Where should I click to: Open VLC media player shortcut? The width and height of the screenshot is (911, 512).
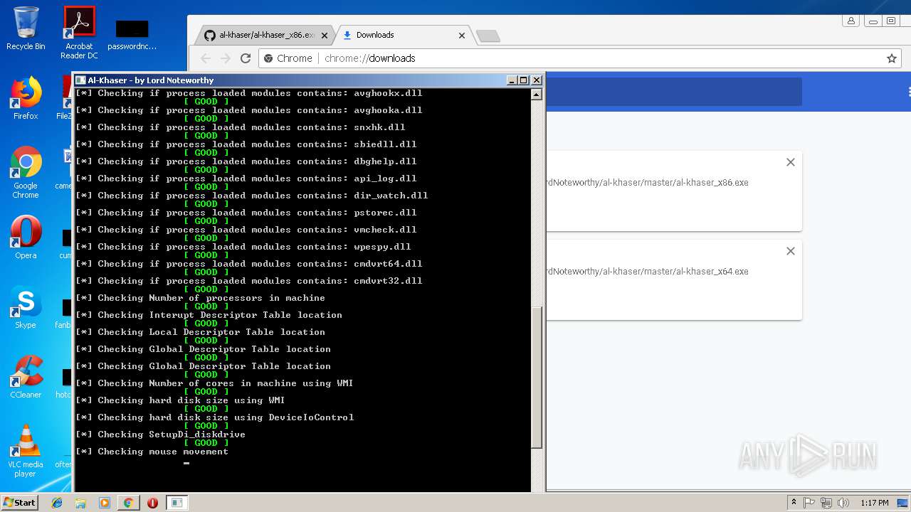(x=26, y=452)
